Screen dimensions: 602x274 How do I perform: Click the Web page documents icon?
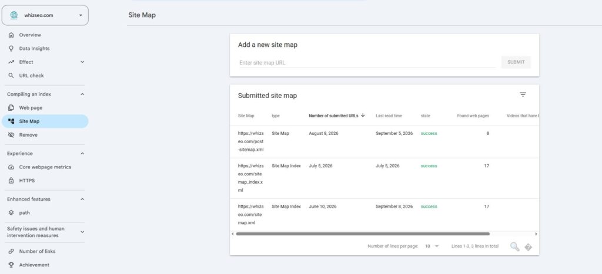(11, 108)
